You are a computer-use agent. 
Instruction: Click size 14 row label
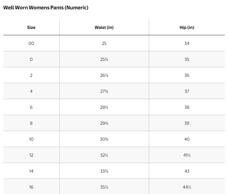[31, 171]
